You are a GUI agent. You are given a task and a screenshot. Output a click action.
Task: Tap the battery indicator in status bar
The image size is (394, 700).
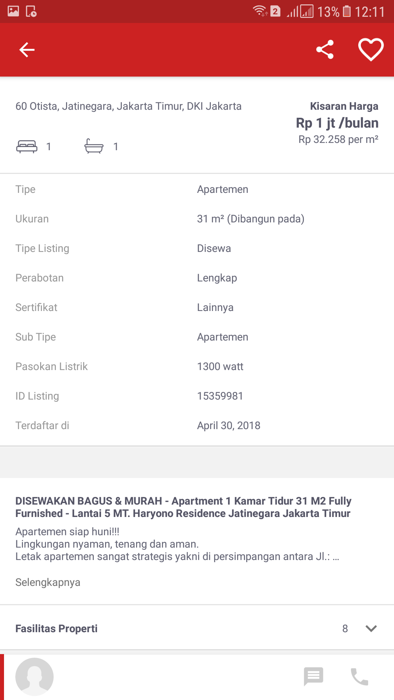(347, 11)
